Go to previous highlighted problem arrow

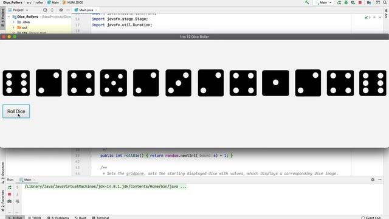(374, 18)
